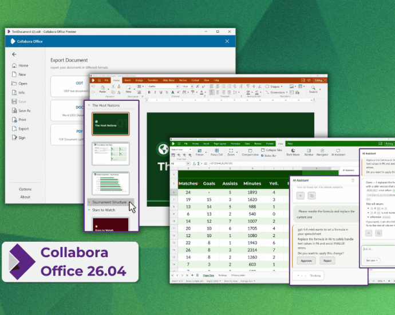
Task: Open the font size dropdown in Impress
Action: pyautogui.click(x=192, y=86)
